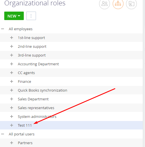145x147 pixels.
Task: Open the users view icon
Action: pos(105,4)
